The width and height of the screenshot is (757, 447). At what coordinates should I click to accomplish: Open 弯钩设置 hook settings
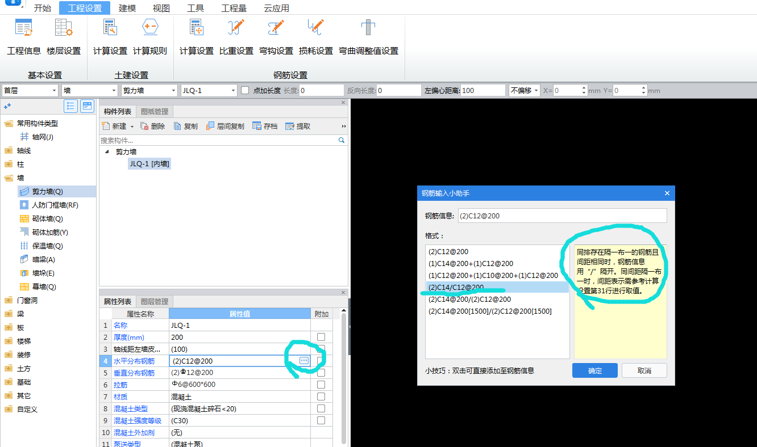point(276,37)
